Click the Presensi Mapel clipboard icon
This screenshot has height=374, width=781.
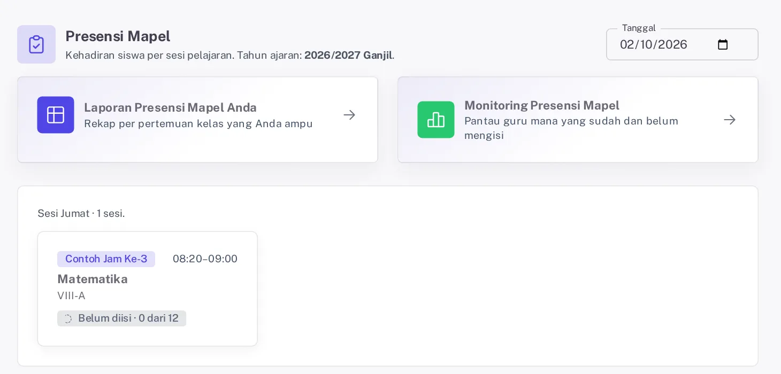tap(36, 44)
